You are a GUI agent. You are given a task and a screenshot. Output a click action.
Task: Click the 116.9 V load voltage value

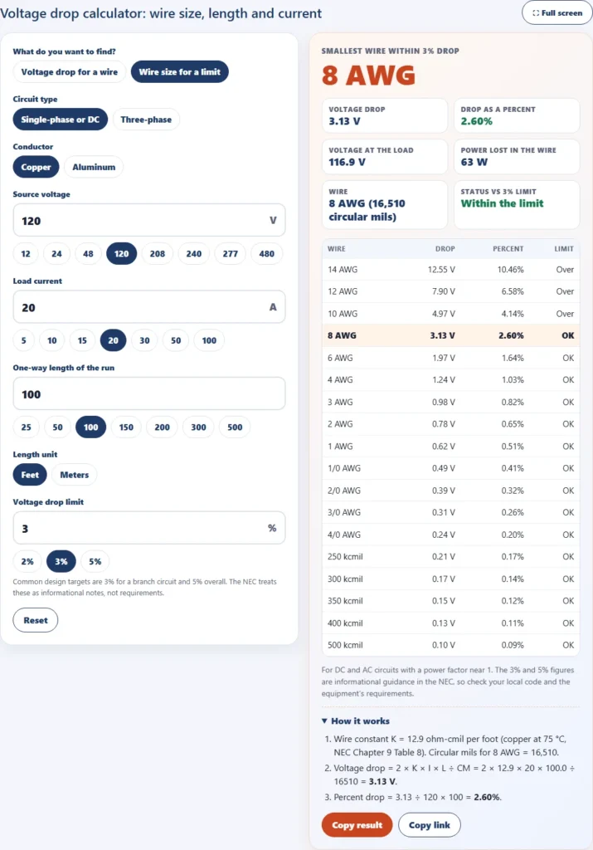pyautogui.click(x=348, y=162)
